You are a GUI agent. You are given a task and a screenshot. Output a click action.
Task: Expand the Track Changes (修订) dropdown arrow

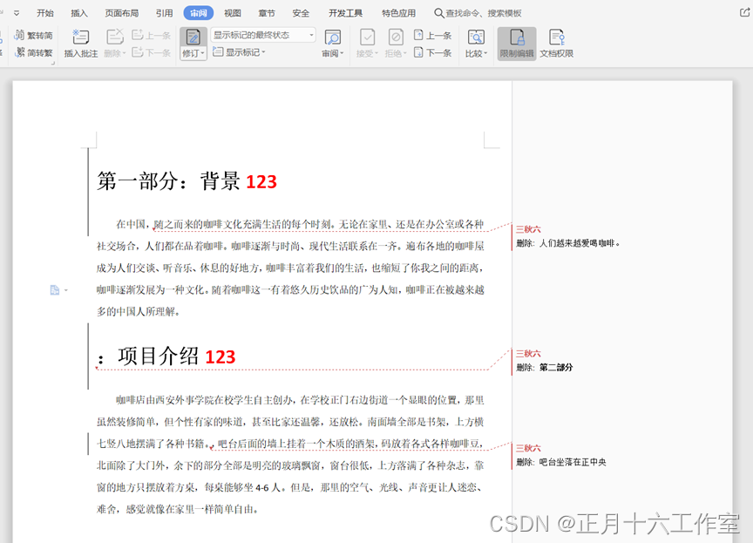[202, 53]
